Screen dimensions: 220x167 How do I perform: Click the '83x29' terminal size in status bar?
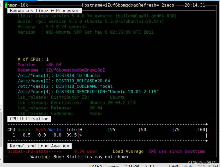click(134, 166)
